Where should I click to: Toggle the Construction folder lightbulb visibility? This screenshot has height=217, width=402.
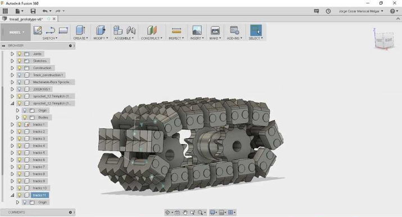pos(20,68)
